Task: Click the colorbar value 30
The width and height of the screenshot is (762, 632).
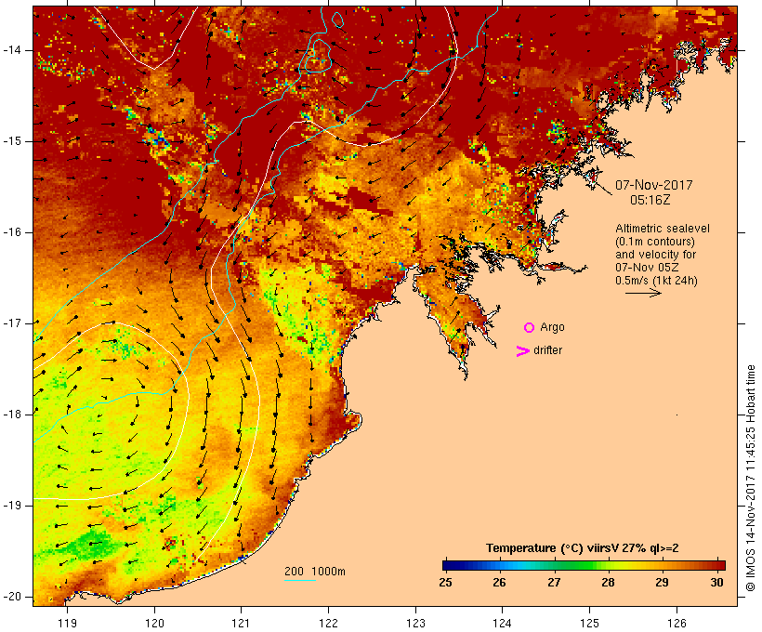Action: 716,583
